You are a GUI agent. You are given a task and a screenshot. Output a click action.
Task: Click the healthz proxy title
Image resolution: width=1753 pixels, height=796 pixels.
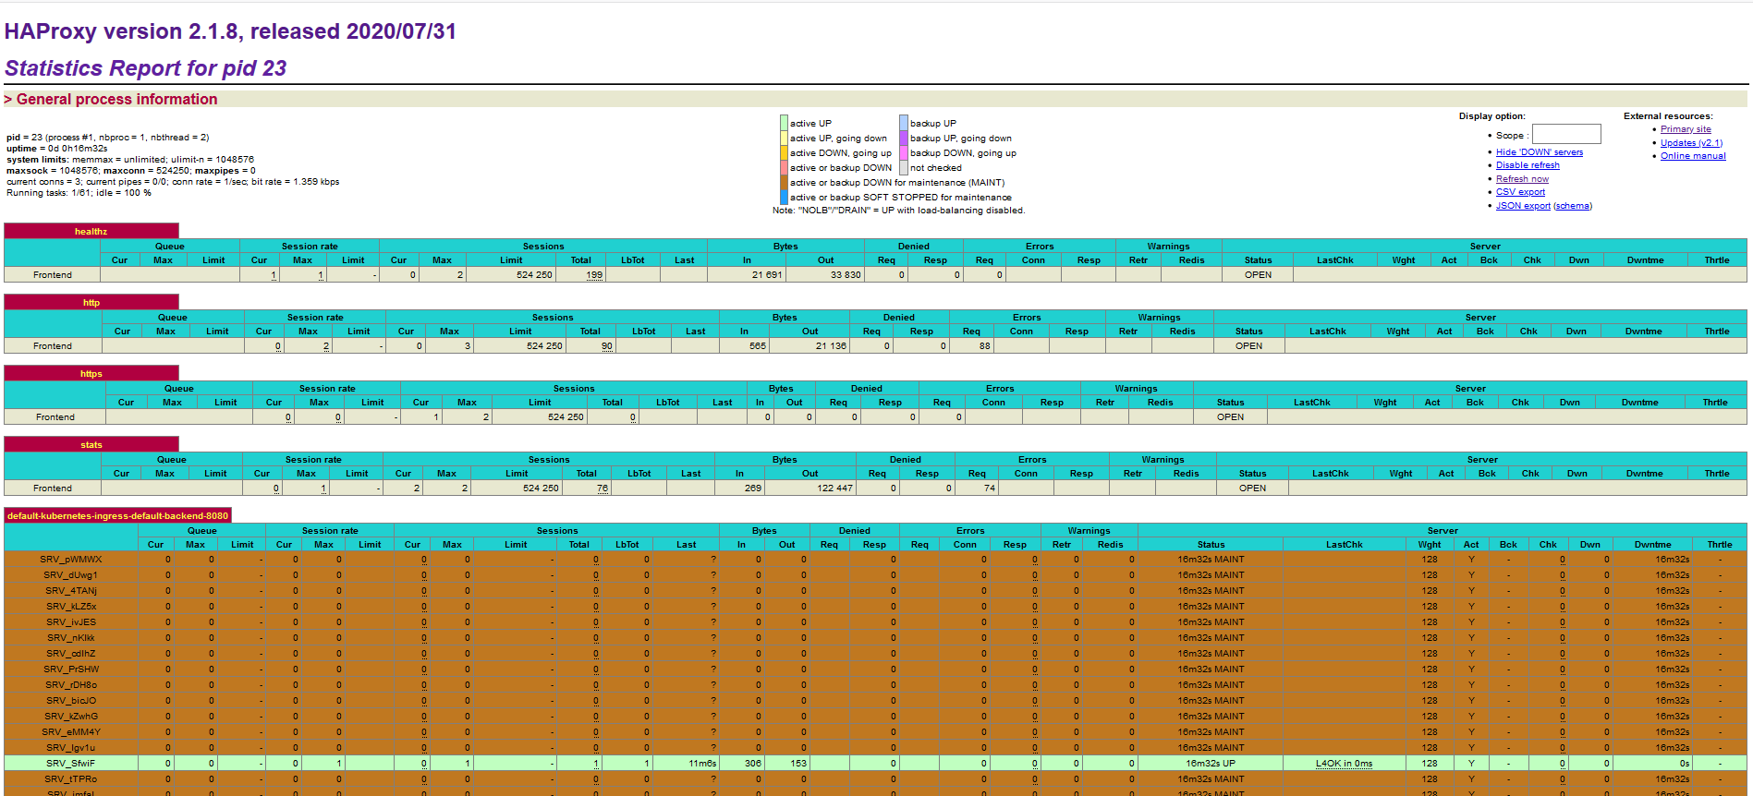click(91, 232)
